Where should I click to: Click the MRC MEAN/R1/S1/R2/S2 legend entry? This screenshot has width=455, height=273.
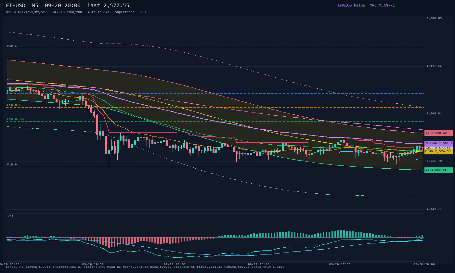[x=25, y=12]
